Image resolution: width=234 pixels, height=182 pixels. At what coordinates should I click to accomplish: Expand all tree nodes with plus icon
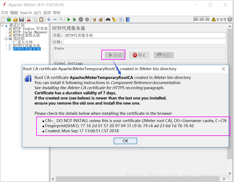tap(49, 19)
